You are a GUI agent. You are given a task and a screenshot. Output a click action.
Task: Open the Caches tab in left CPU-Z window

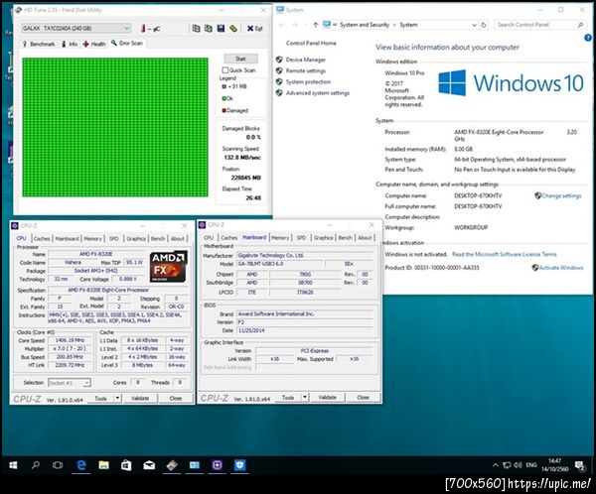[42, 238]
